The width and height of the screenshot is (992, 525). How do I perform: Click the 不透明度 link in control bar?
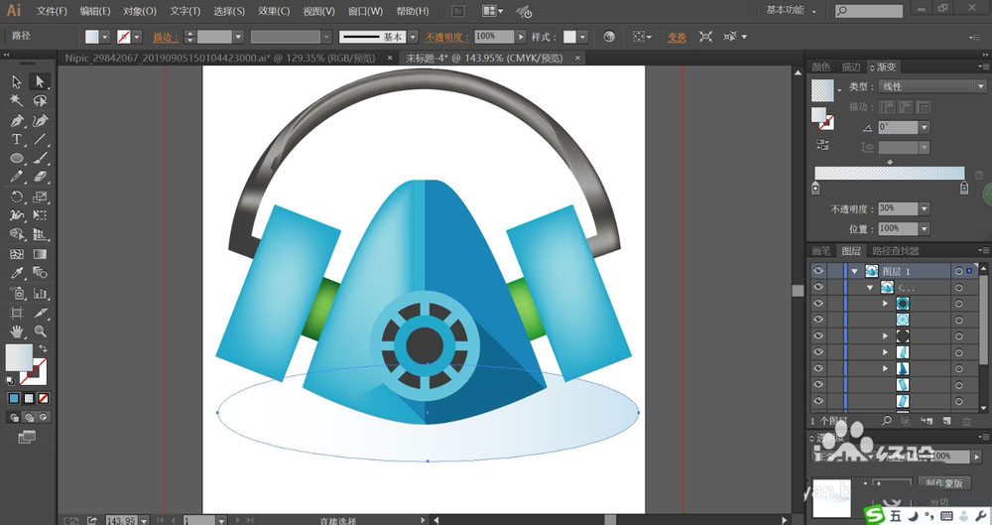pos(447,38)
